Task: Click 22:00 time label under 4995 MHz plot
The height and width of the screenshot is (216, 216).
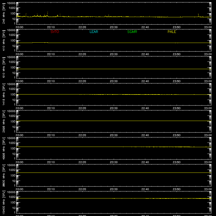Action: tap(19, 162)
